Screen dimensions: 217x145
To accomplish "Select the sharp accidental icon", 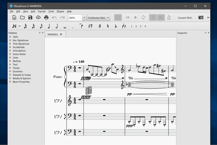I will point(99,26).
